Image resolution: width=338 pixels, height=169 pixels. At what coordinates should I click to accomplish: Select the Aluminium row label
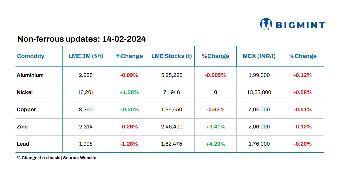click(x=30, y=75)
